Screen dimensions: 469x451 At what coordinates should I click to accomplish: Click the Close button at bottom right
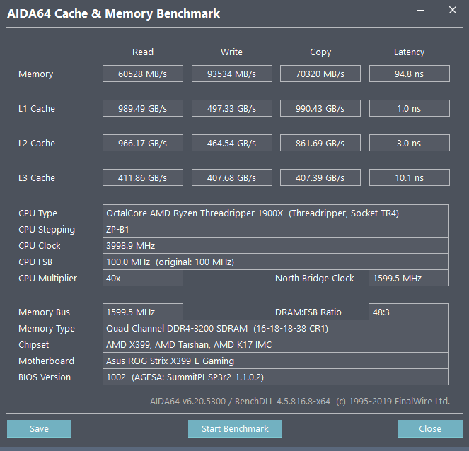coord(429,429)
